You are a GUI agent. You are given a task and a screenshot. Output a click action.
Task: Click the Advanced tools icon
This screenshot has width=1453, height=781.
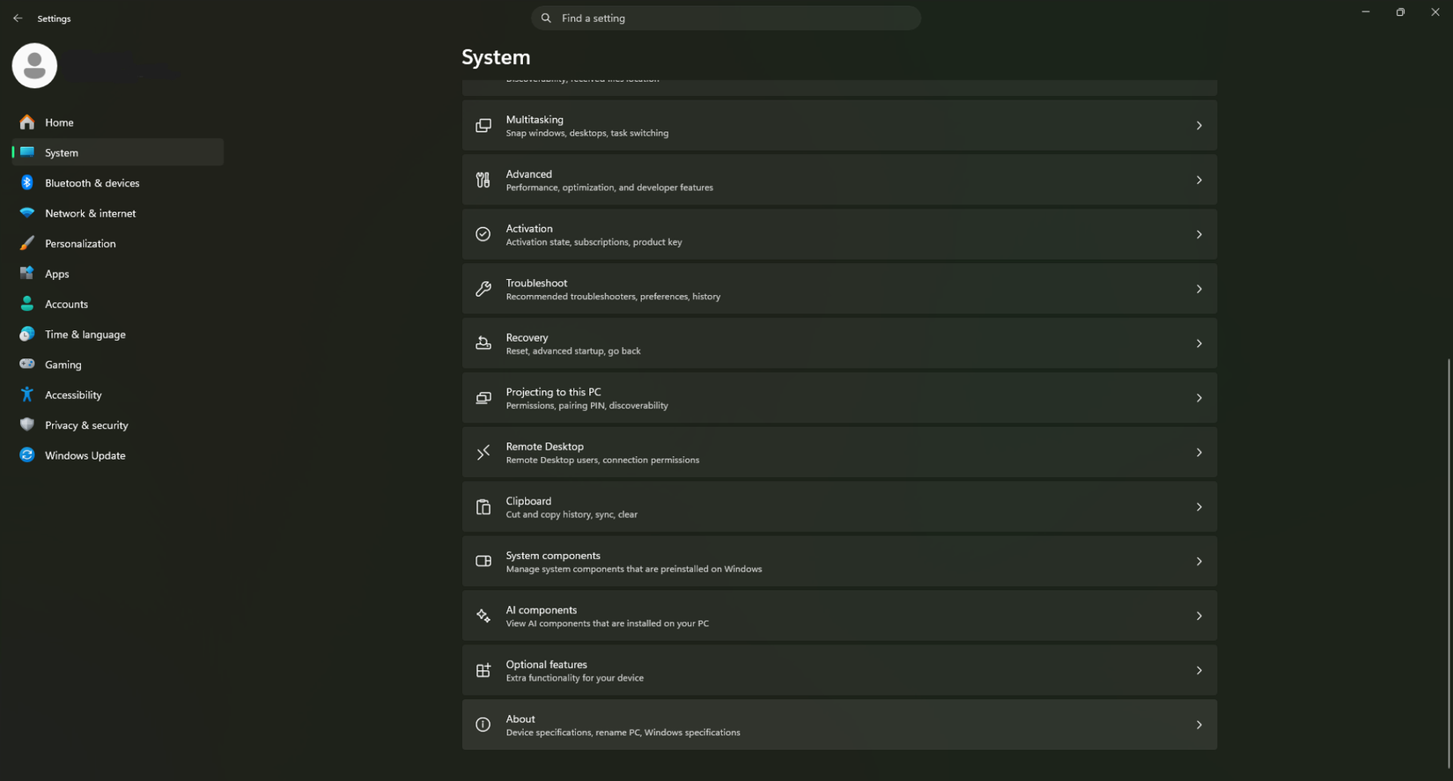[x=483, y=181]
